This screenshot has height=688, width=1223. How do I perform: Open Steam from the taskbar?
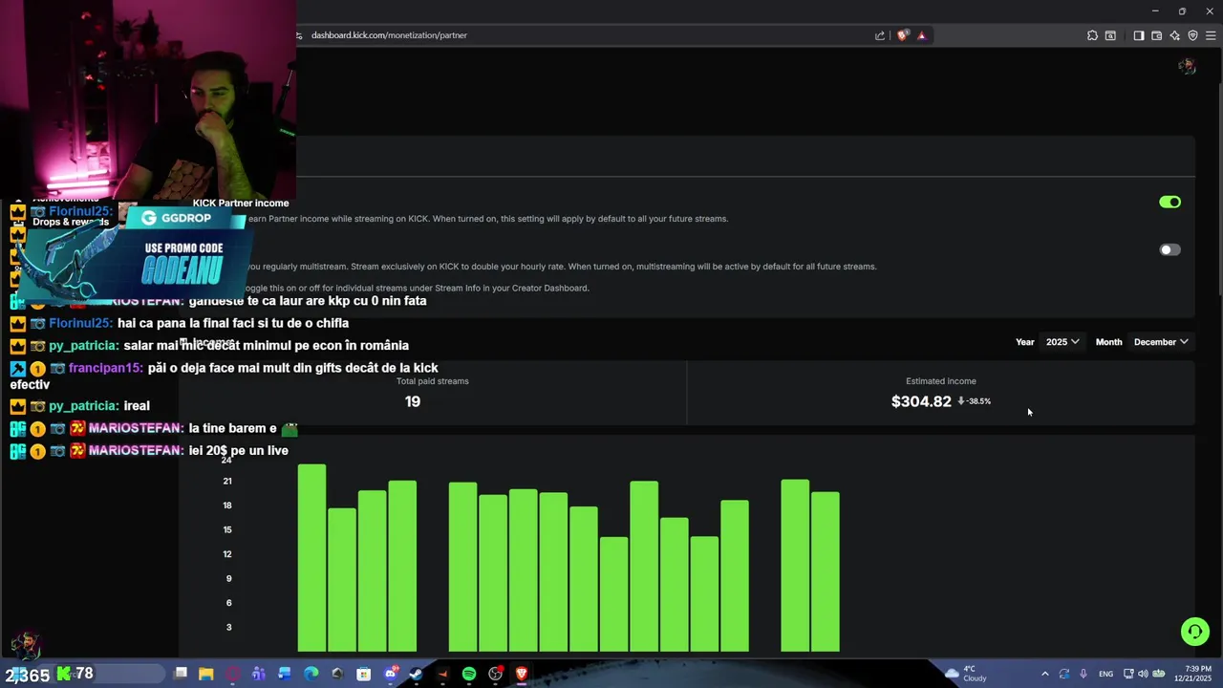[416, 674]
